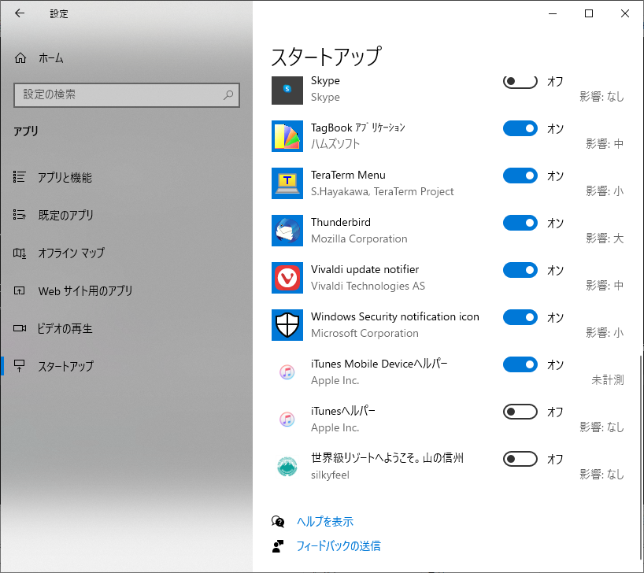Open ホーム in settings sidebar
The width and height of the screenshot is (644, 573).
[x=127, y=58]
